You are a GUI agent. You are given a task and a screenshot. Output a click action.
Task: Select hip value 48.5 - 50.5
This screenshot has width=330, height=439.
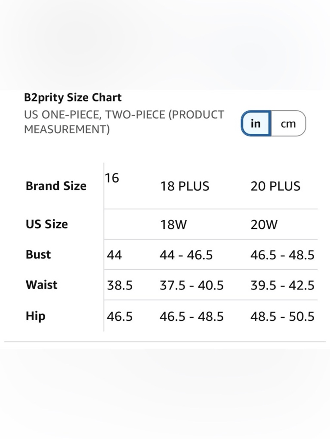point(282,316)
